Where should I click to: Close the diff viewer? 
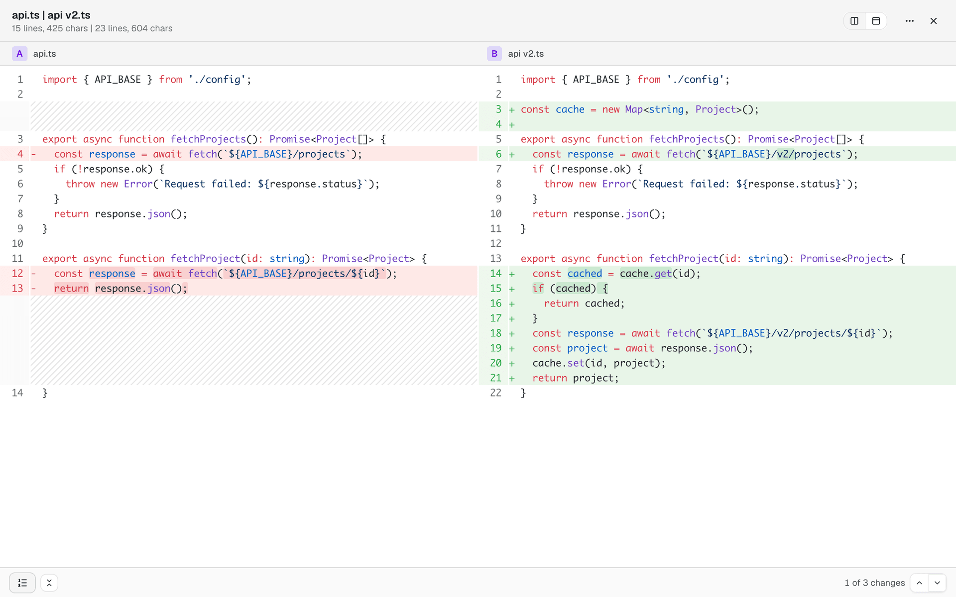tap(934, 21)
